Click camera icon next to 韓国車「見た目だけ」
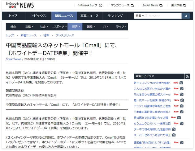The image size is (195, 151). pyautogui.click(x=182, y=143)
